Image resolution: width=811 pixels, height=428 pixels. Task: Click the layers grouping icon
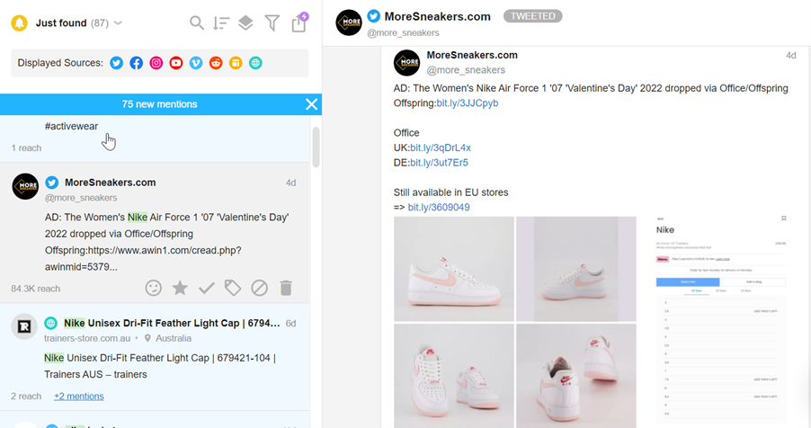[x=245, y=22]
